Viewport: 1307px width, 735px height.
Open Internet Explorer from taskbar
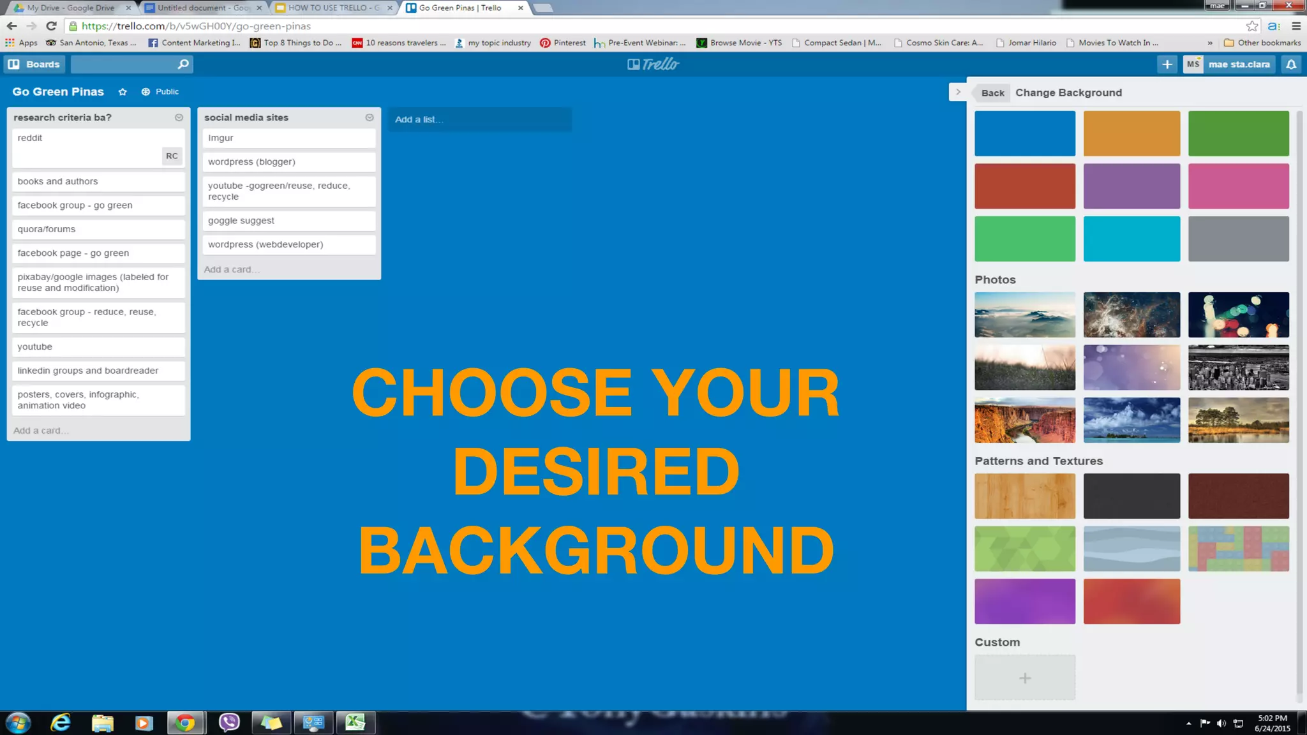pos(61,723)
